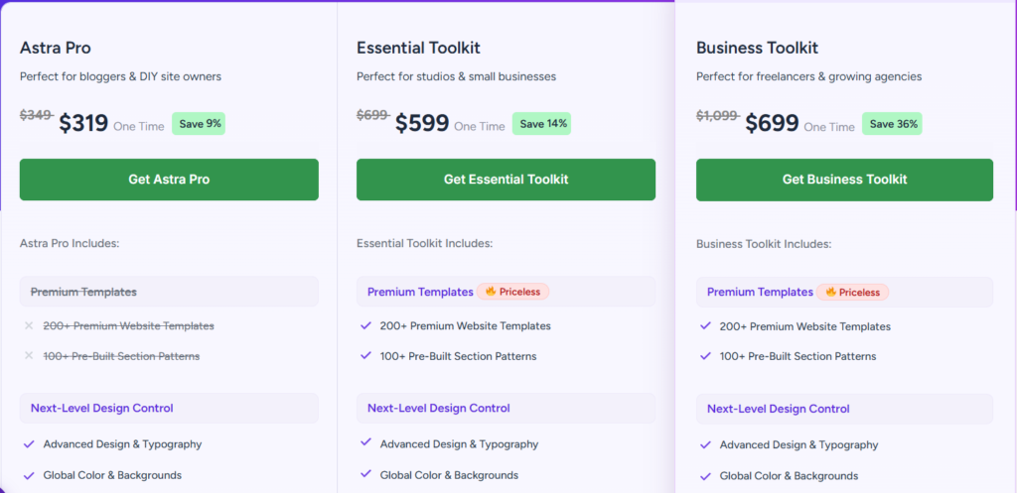The image size is (1017, 493).
Task: Click the Priceless fire badge in Business Toolkit
Action: [852, 293]
